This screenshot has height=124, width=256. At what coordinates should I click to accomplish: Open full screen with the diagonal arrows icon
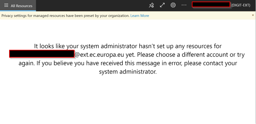click(x=162, y=5)
